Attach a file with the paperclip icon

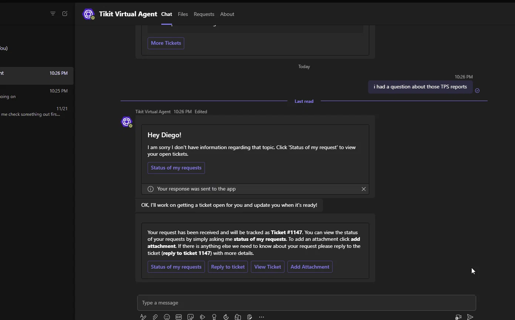(155, 317)
